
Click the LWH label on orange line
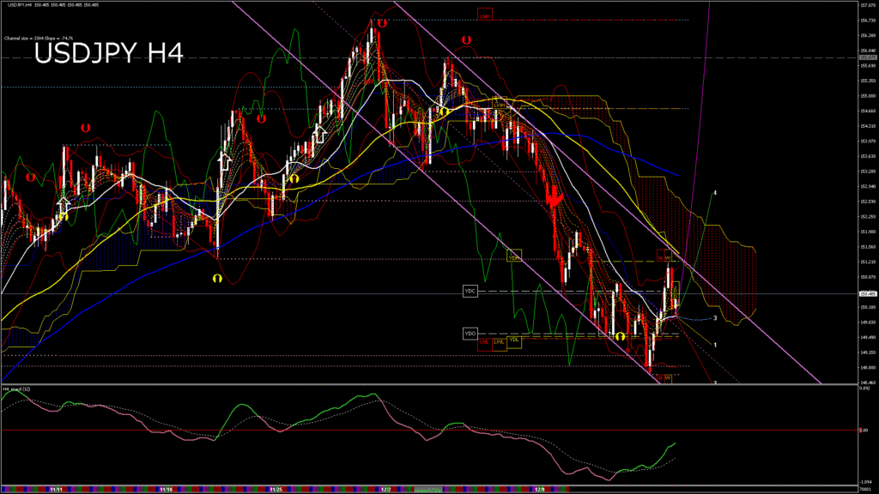[x=500, y=105]
